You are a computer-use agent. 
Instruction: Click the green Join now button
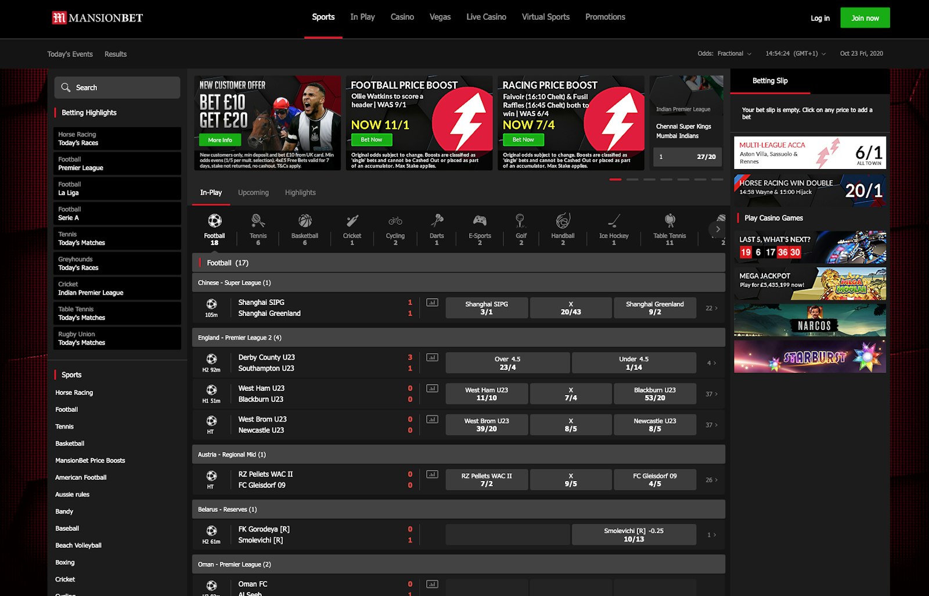pyautogui.click(x=865, y=17)
